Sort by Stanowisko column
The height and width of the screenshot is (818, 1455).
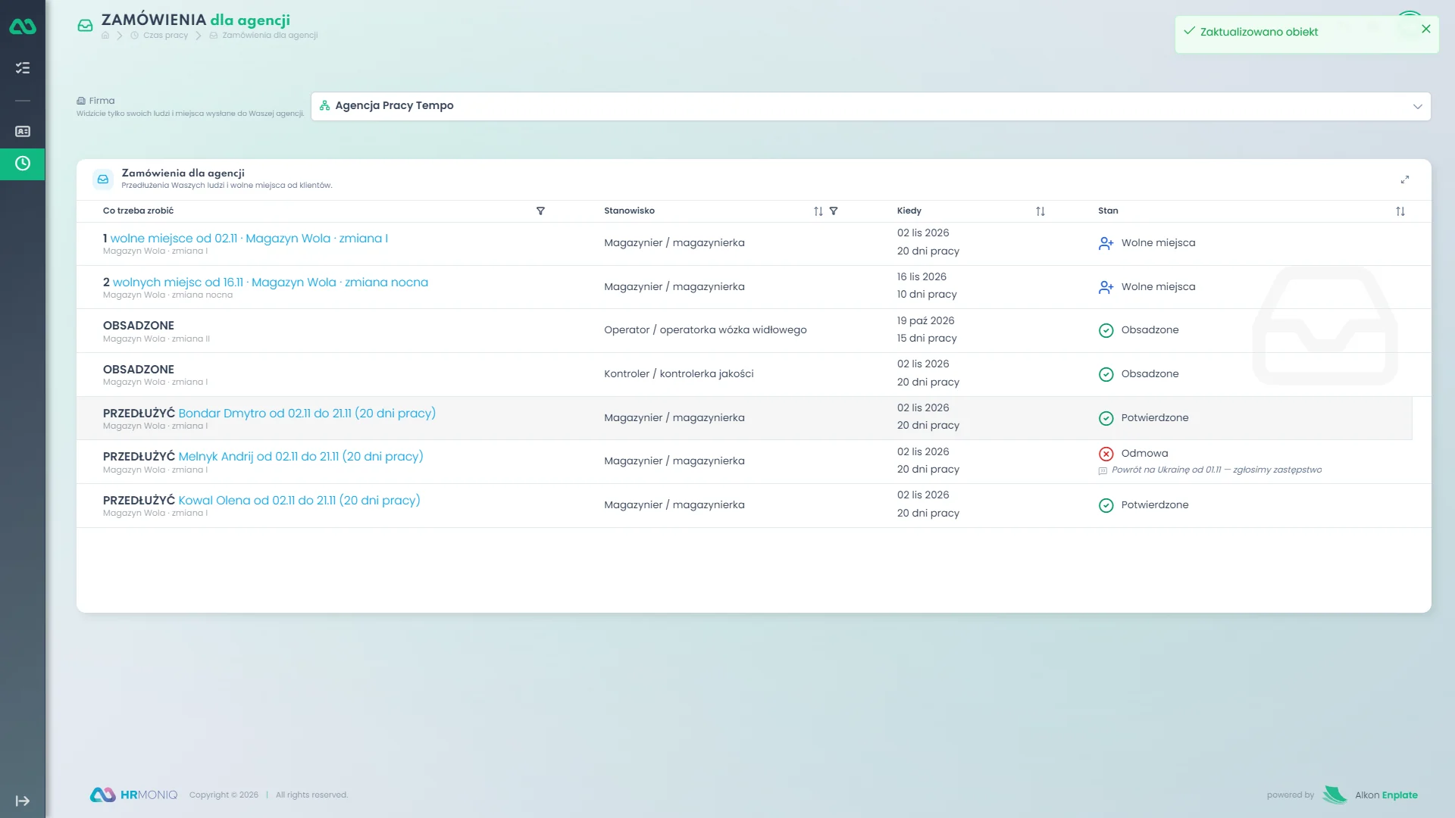point(818,211)
